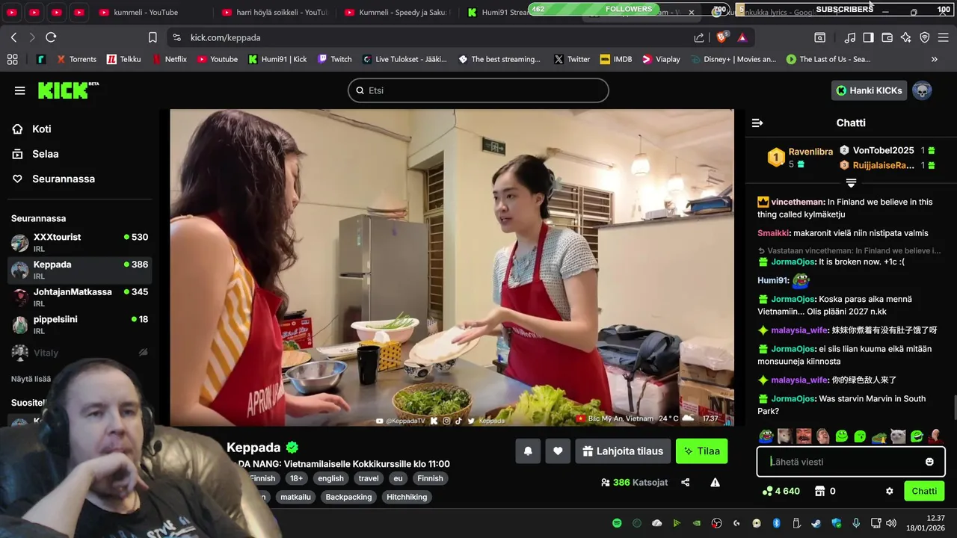957x538 pixels.
Task: Click the volume speaker tray icon
Action: [x=890, y=523]
